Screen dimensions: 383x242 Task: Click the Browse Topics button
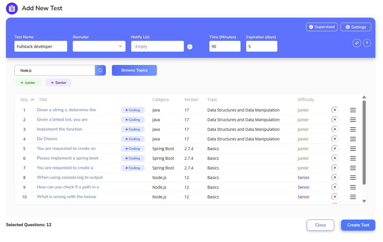(134, 70)
